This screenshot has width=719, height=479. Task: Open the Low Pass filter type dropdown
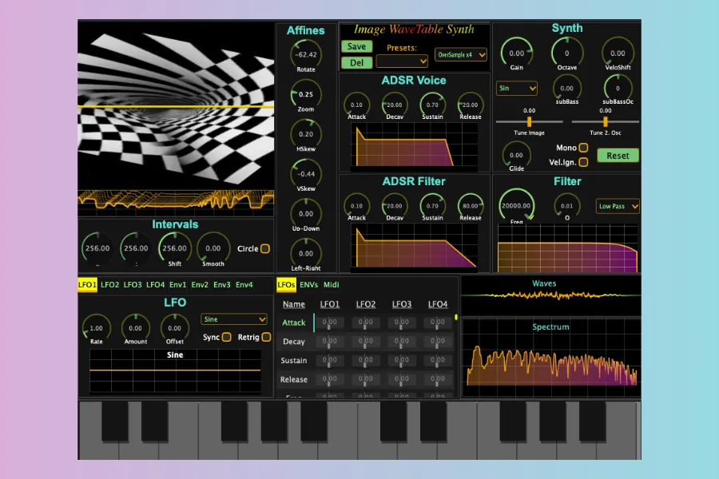point(618,207)
